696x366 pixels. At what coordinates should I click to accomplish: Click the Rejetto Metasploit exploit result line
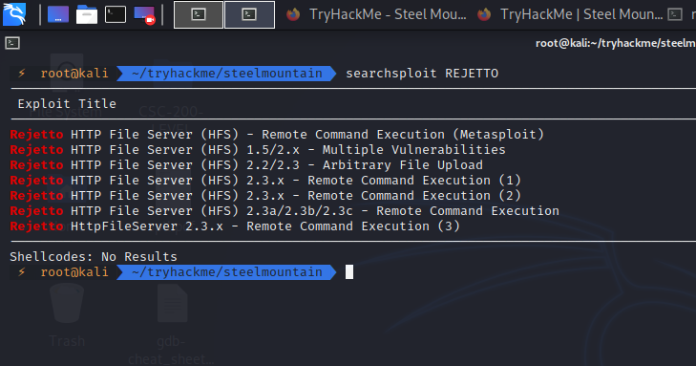(277, 134)
